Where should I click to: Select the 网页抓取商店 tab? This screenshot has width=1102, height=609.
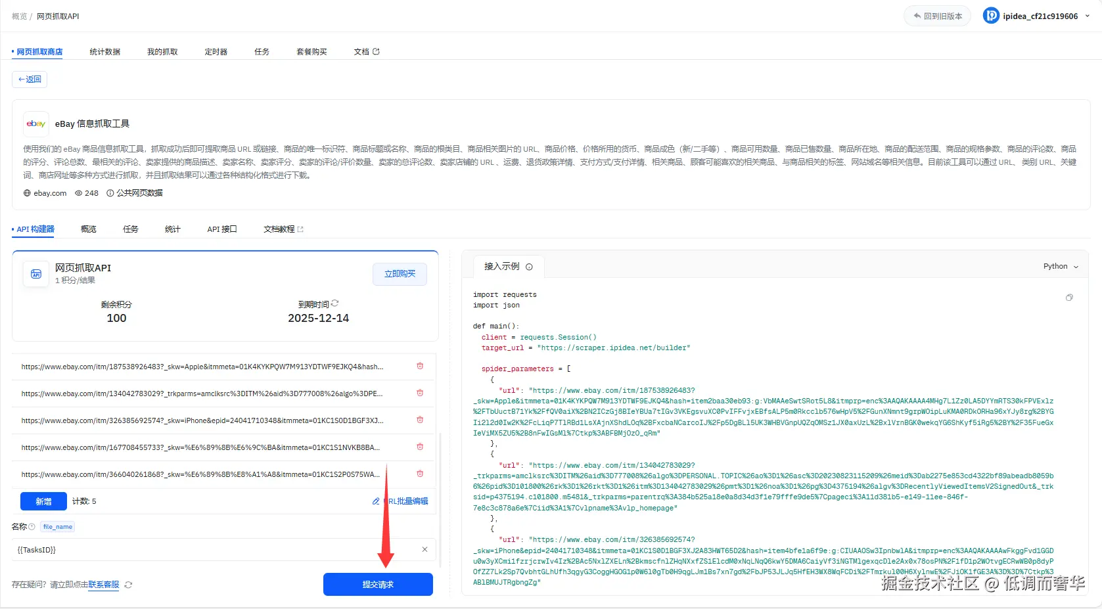point(39,52)
